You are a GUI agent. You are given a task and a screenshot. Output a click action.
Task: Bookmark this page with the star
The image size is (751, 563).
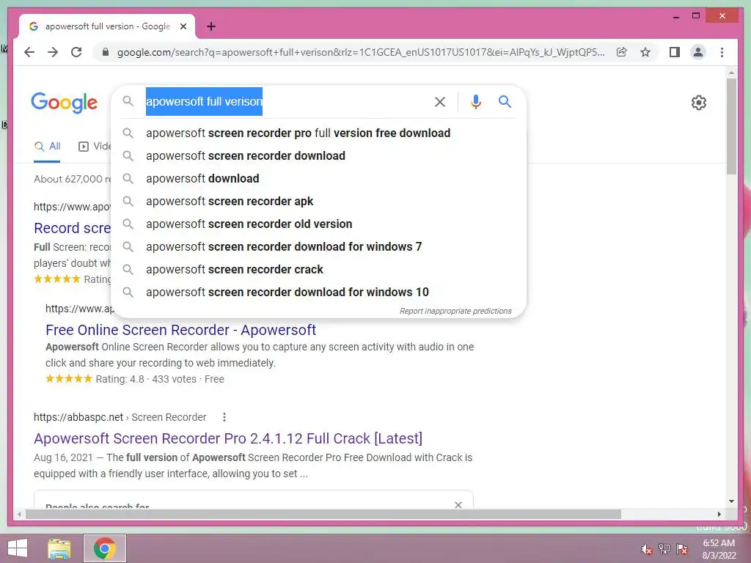point(645,52)
